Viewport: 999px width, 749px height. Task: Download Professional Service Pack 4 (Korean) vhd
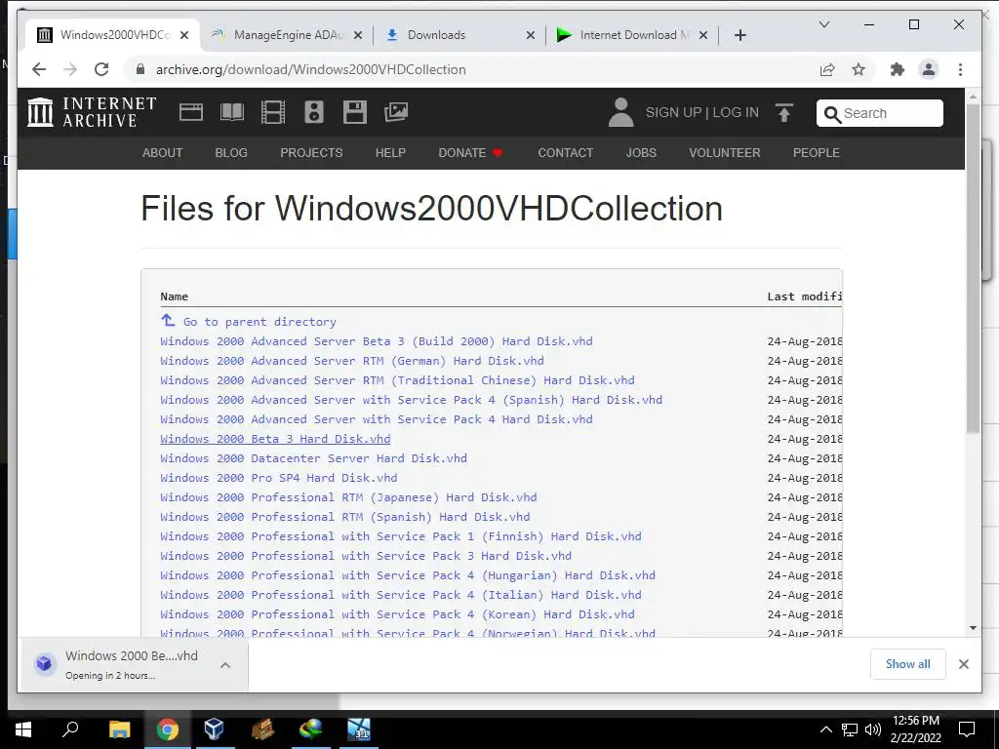398,614
